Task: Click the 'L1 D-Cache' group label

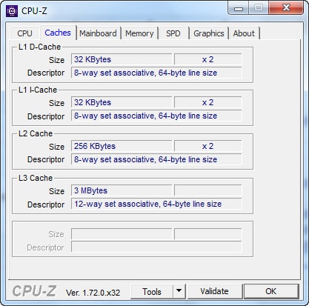Action: click(x=39, y=47)
